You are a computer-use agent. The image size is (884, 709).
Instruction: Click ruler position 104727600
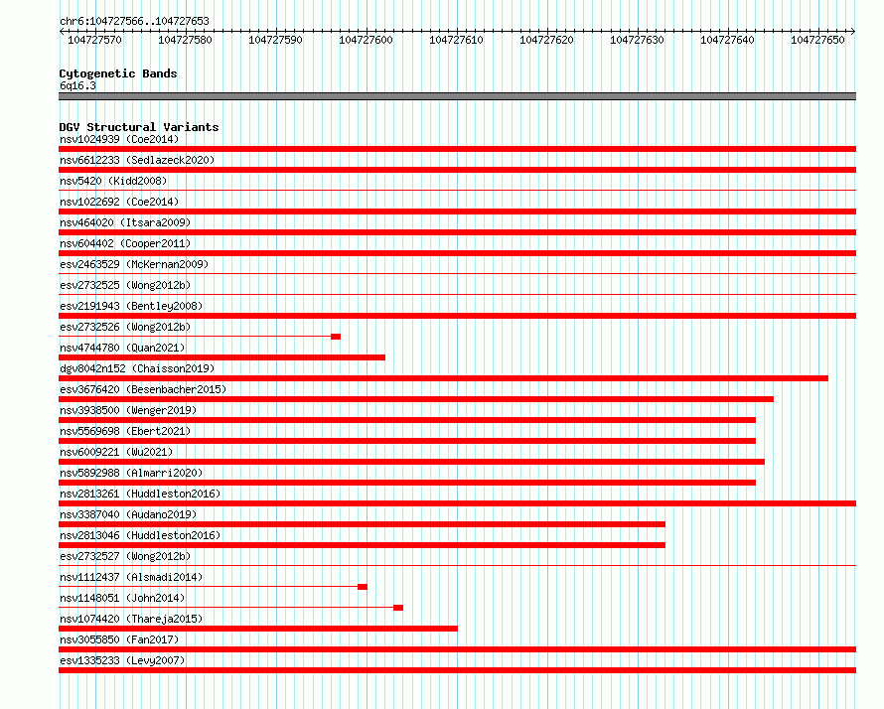click(366, 40)
